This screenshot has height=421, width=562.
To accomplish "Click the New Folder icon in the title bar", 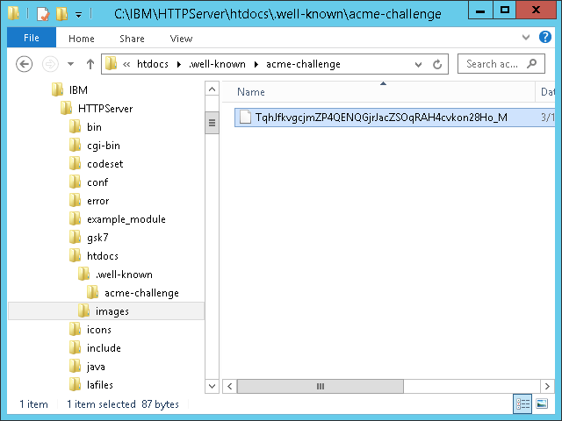I will point(61,14).
